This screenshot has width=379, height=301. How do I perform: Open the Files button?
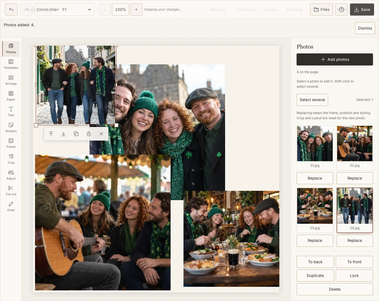[322, 9]
